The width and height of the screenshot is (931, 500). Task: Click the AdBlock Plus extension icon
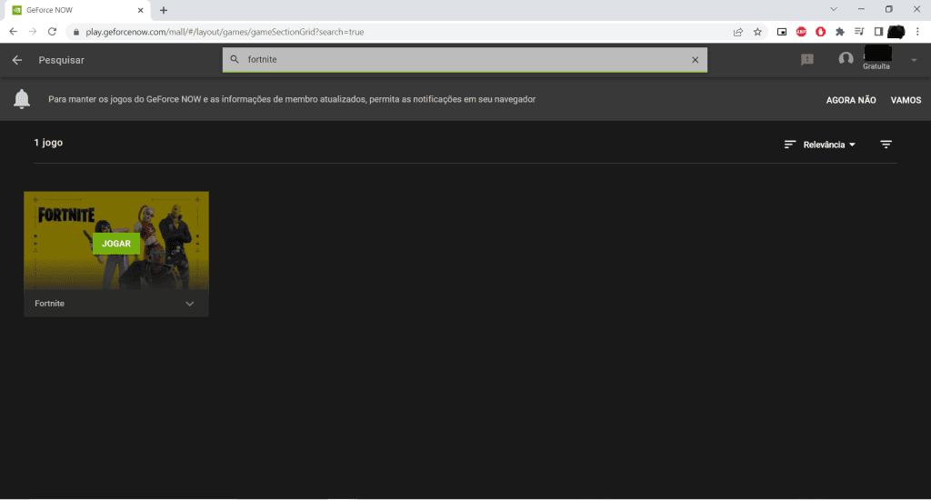(801, 31)
